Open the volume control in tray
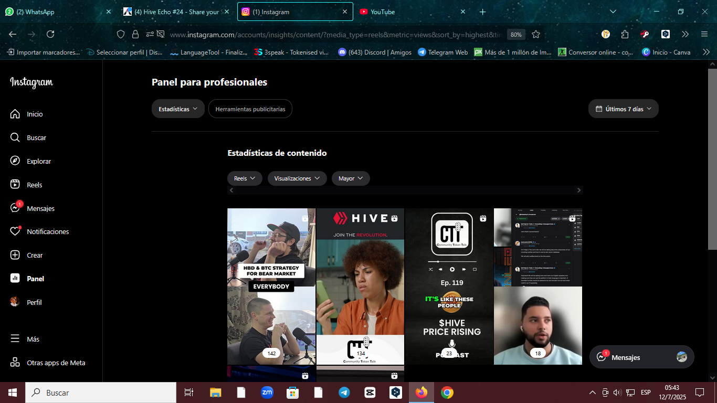 click(x=617, y=393)
